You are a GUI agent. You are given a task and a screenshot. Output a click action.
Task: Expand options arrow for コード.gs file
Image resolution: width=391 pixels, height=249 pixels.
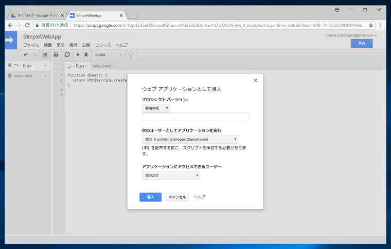(45, 65)
